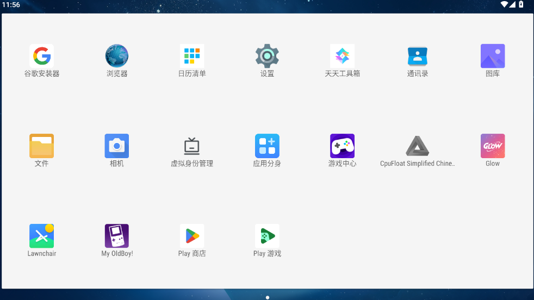Open the 文件 files folder app

(41, 146)
